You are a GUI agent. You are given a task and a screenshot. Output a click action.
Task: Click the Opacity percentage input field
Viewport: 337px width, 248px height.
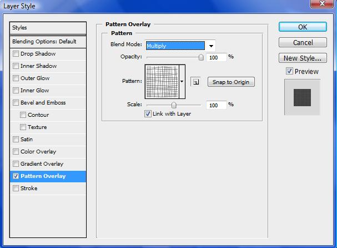click(216, 57)
